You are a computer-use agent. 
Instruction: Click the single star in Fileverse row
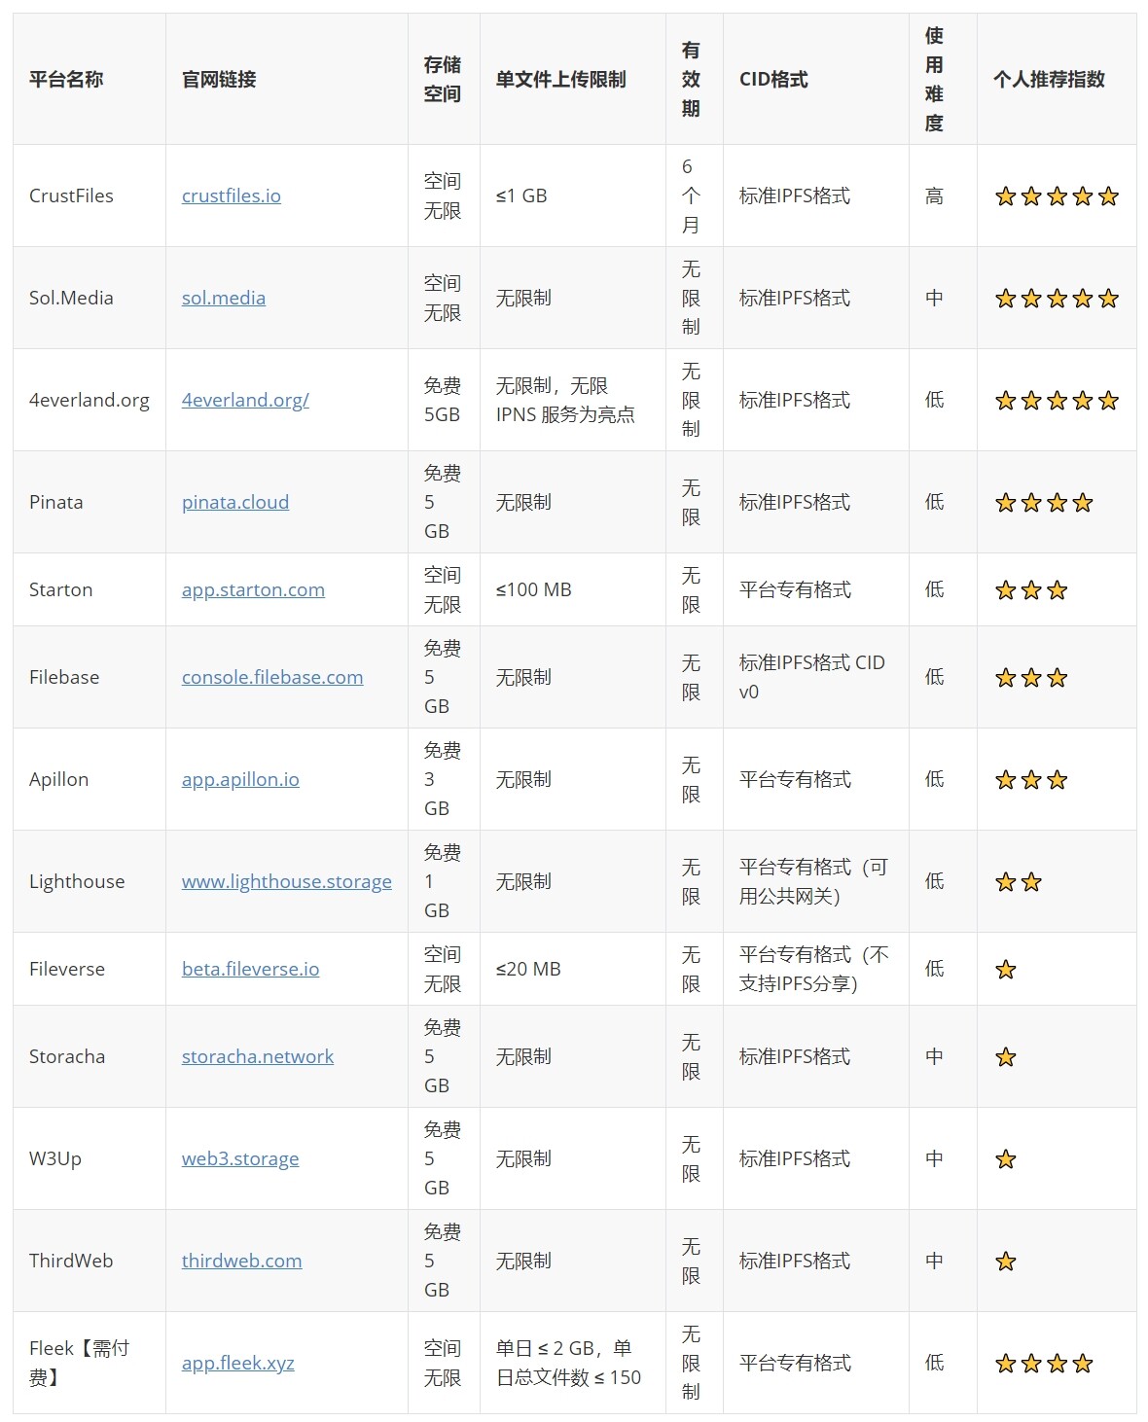click(1006, 970)
